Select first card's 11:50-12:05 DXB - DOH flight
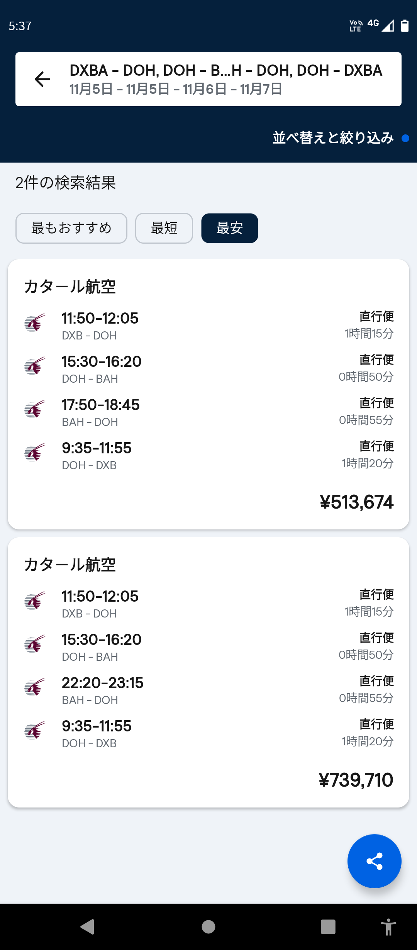The image size is (417, 950). click(x=100, y=326)
